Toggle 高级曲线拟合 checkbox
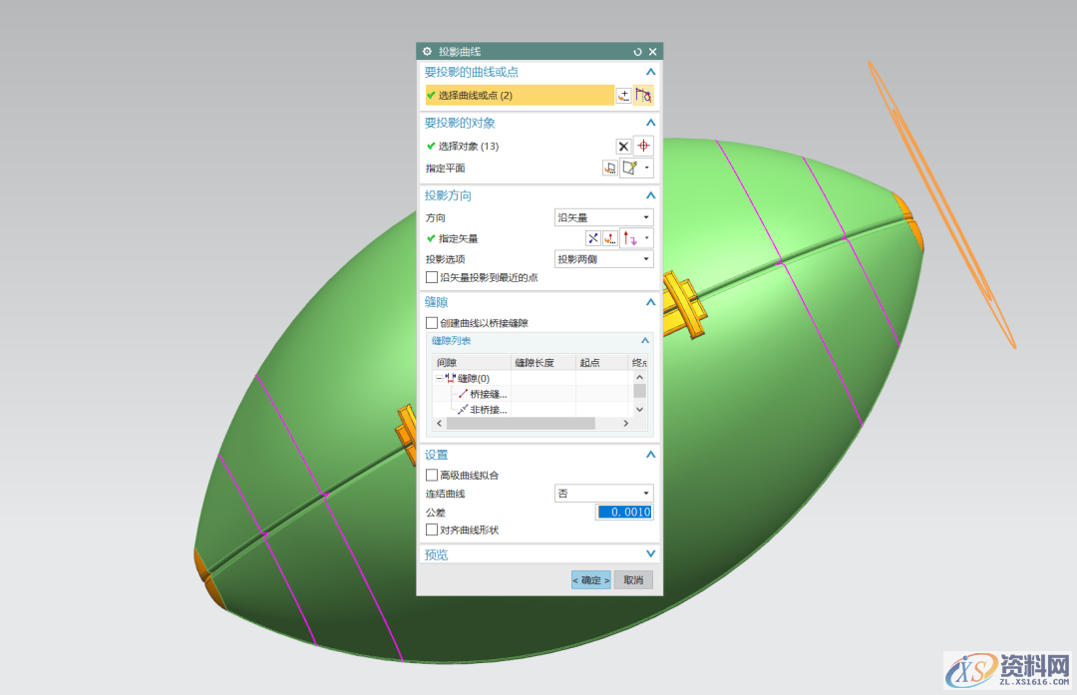Image resolution: width=1077 pixels, height=695 pixels. point(432,476)
